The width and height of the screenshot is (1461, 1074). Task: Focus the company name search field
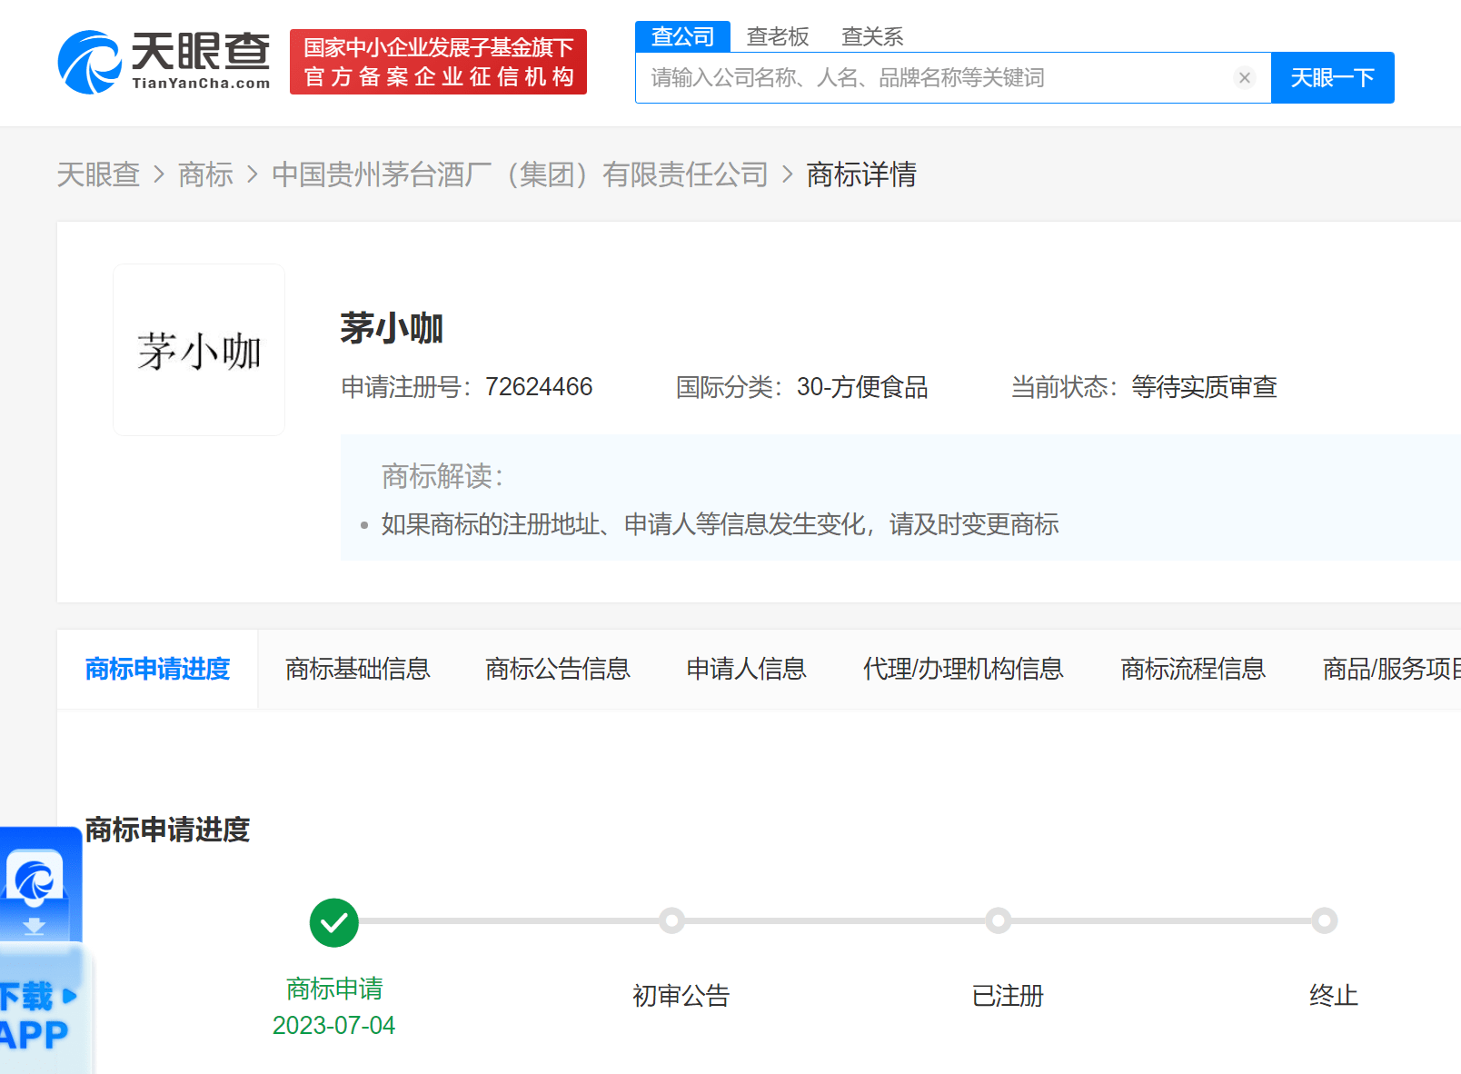pos(936,78)
